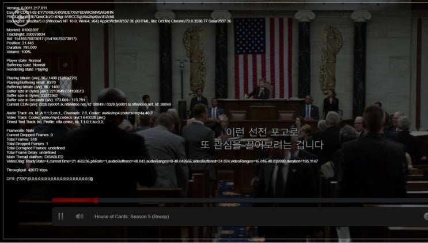Select the Current CDN (a/v) line
Viewport: 428px width, 243px height.
[x=89, y=104]
